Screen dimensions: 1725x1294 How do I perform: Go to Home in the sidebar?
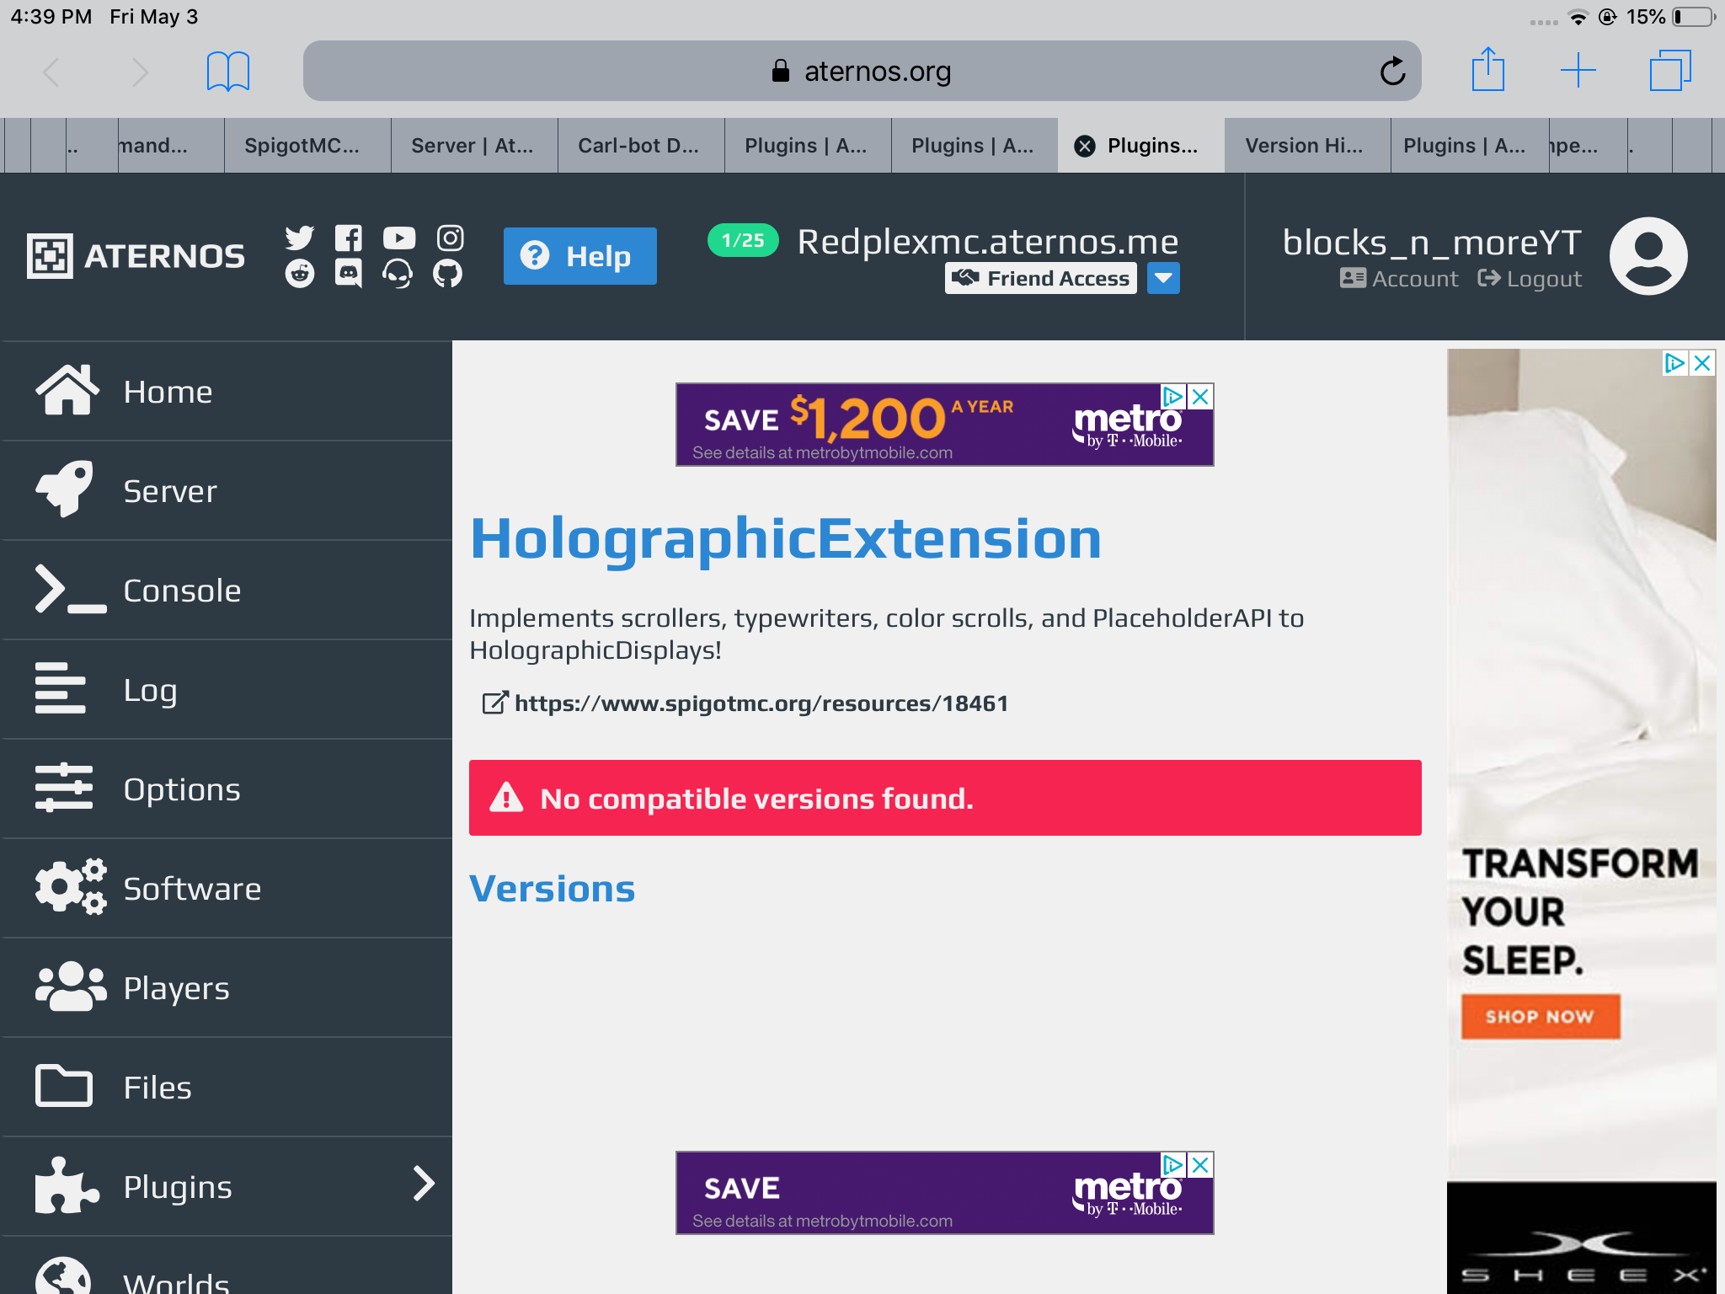[x=227, y=391]
